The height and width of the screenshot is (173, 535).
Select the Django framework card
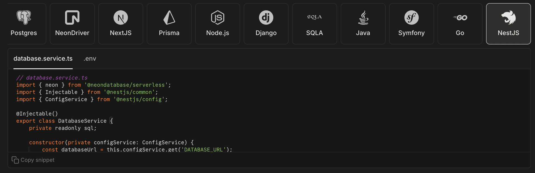coord(266,24)
